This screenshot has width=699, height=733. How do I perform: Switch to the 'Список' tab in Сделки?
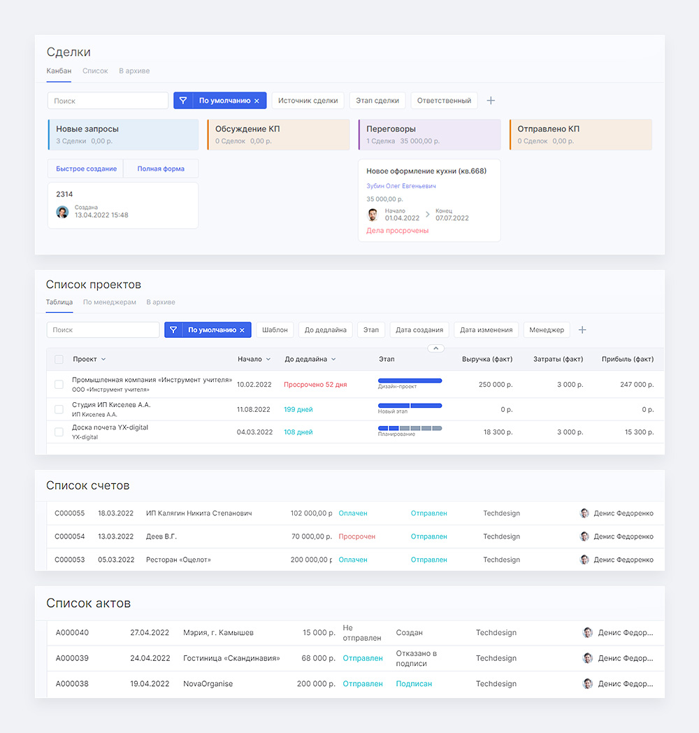pos(95,71)
